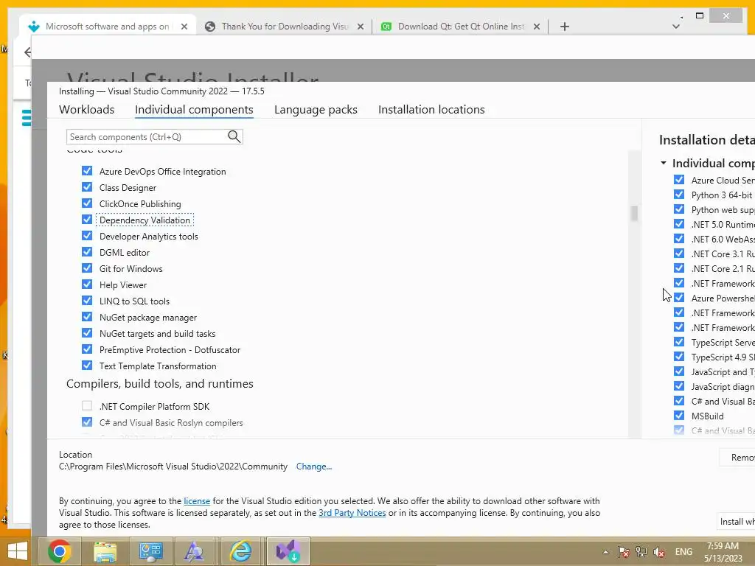Screen dimensions: 755x566
Task: Open the license link
Action: pyautogui.click(x=197, y=501)
